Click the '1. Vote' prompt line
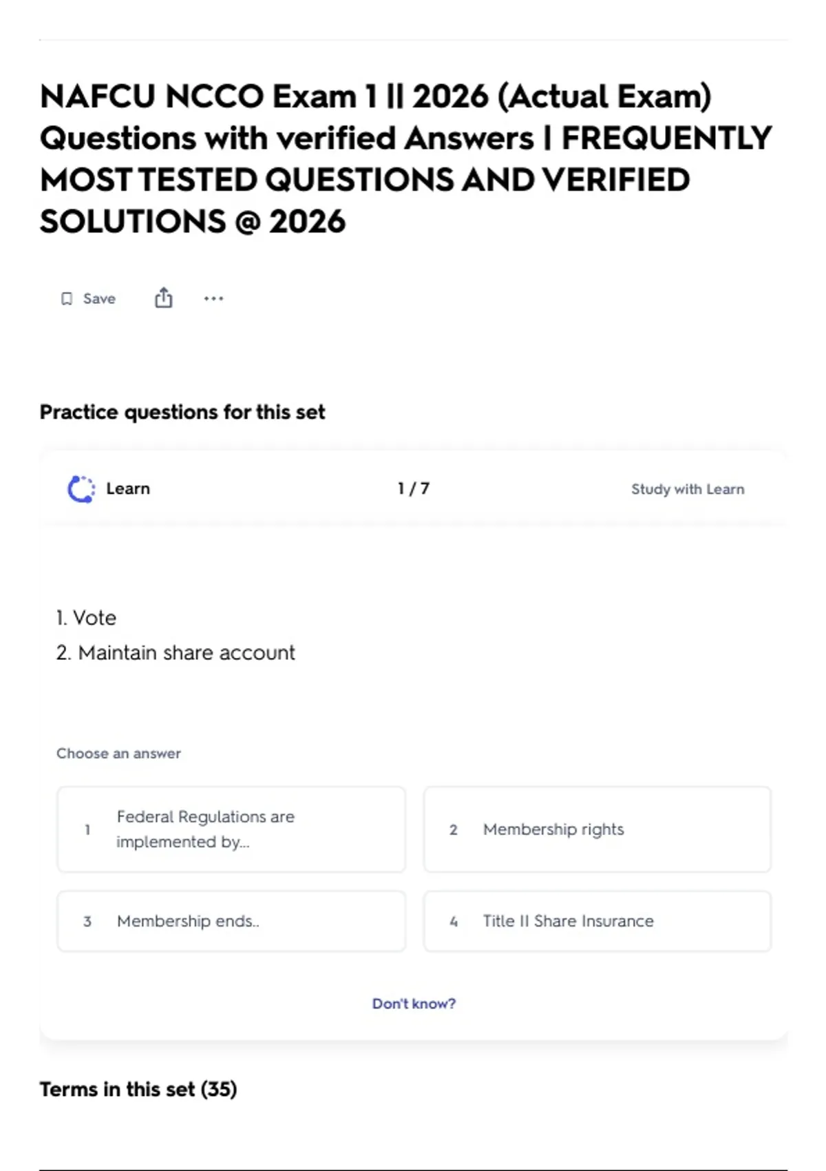The height and width of the screenshot is (1171, 826). [86, 618]
